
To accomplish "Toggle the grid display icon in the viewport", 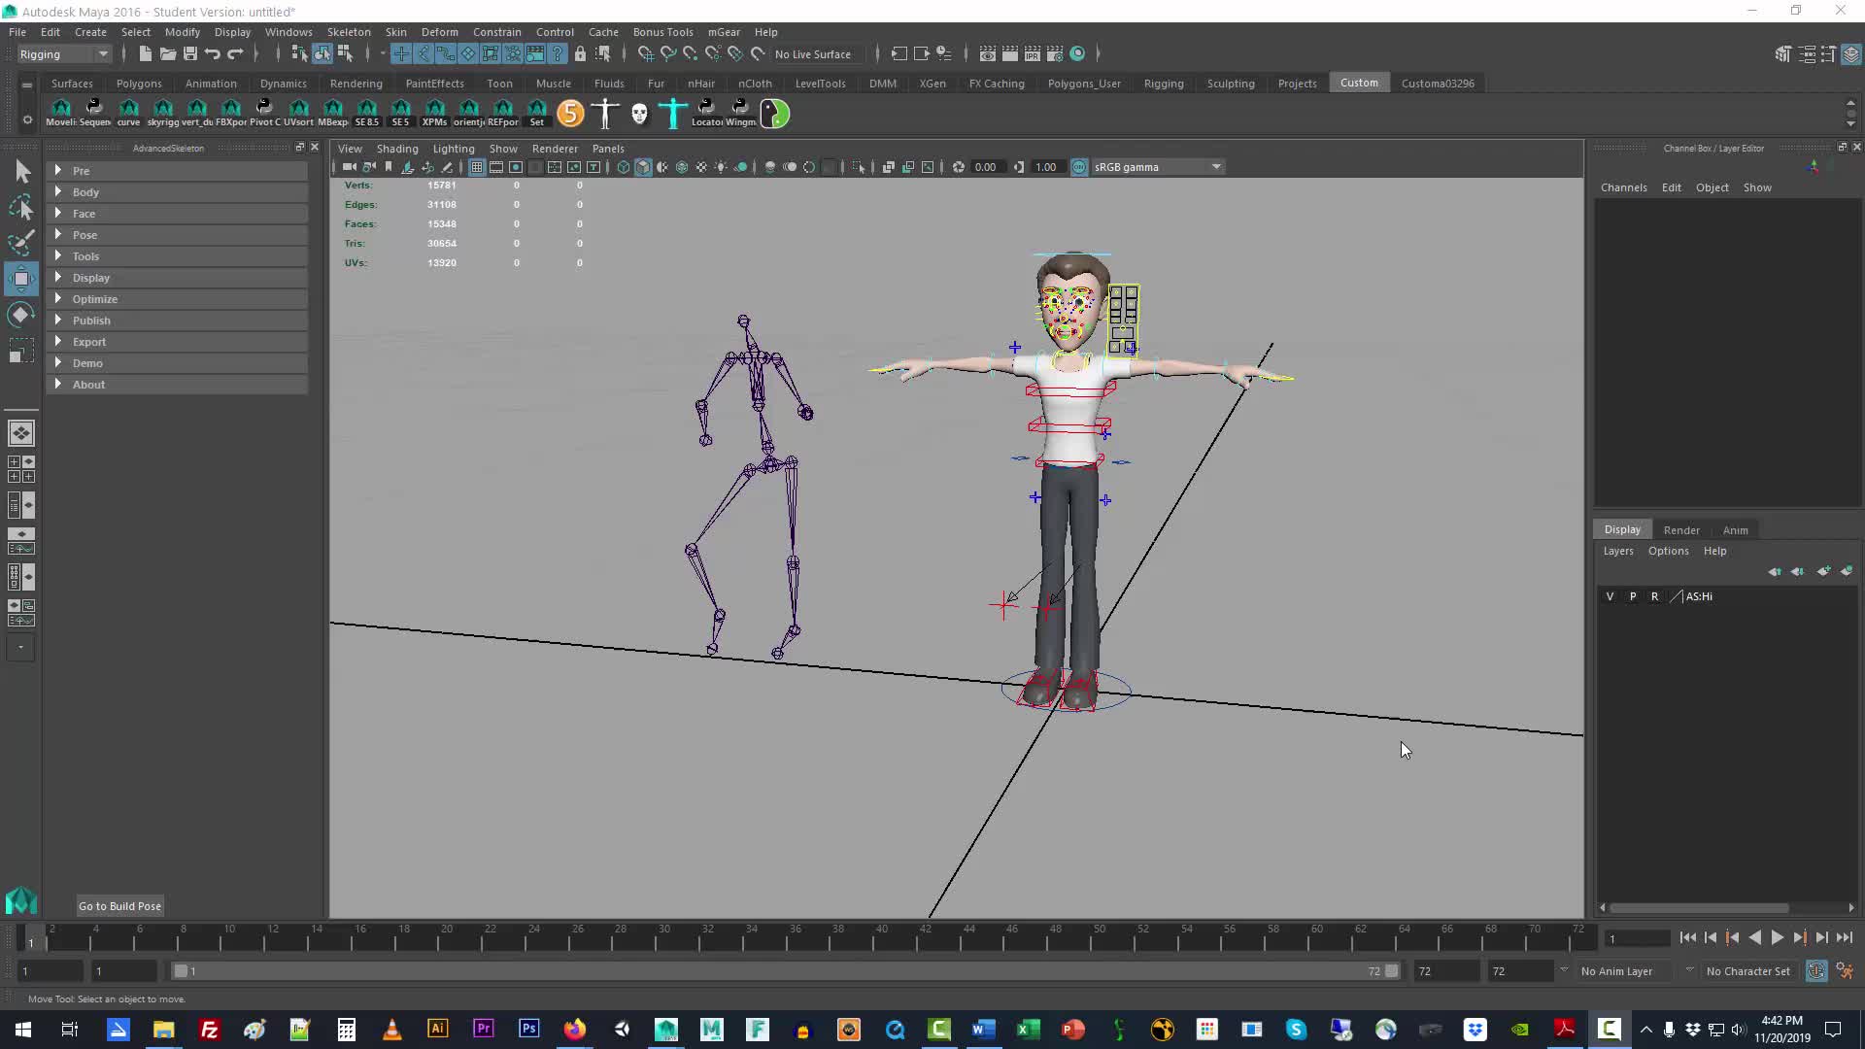I will click(x=476, y=166).
